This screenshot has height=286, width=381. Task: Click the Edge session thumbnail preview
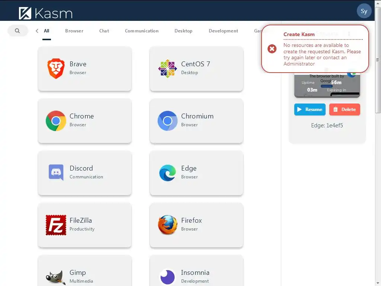tap(327, 85)
